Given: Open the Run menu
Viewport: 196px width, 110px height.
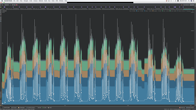Looking at the screenshot, I should pyautogui.click(x=49, y=1).
